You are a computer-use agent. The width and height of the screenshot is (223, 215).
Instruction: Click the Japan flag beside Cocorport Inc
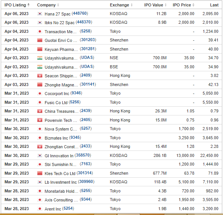point(40,93)
